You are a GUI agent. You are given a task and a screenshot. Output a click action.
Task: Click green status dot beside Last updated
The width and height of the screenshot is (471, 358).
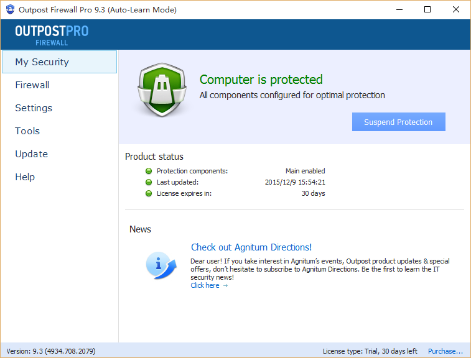[149, 182]
